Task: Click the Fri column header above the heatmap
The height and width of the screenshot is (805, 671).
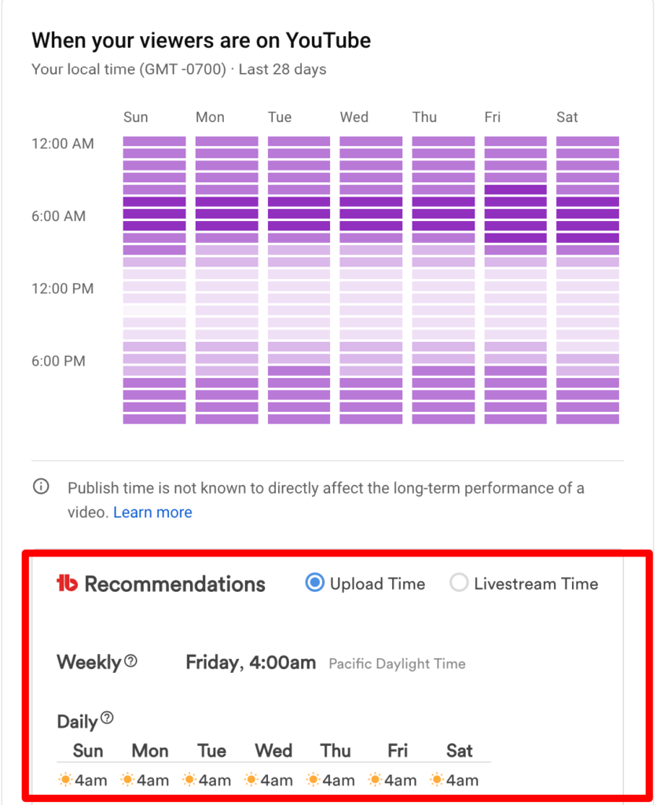Action: pyautogui.click(x=493, y=116)
